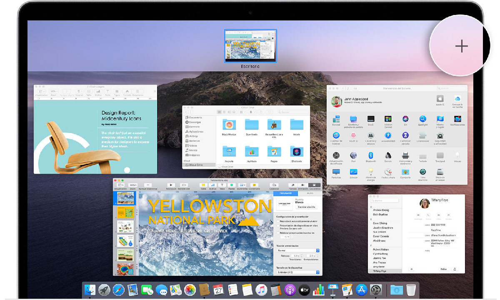Image resolution: width=500 pixels, height=300 pixels.
Task: Select Robert Fabian in Contacts list
Action: point(380,249)
